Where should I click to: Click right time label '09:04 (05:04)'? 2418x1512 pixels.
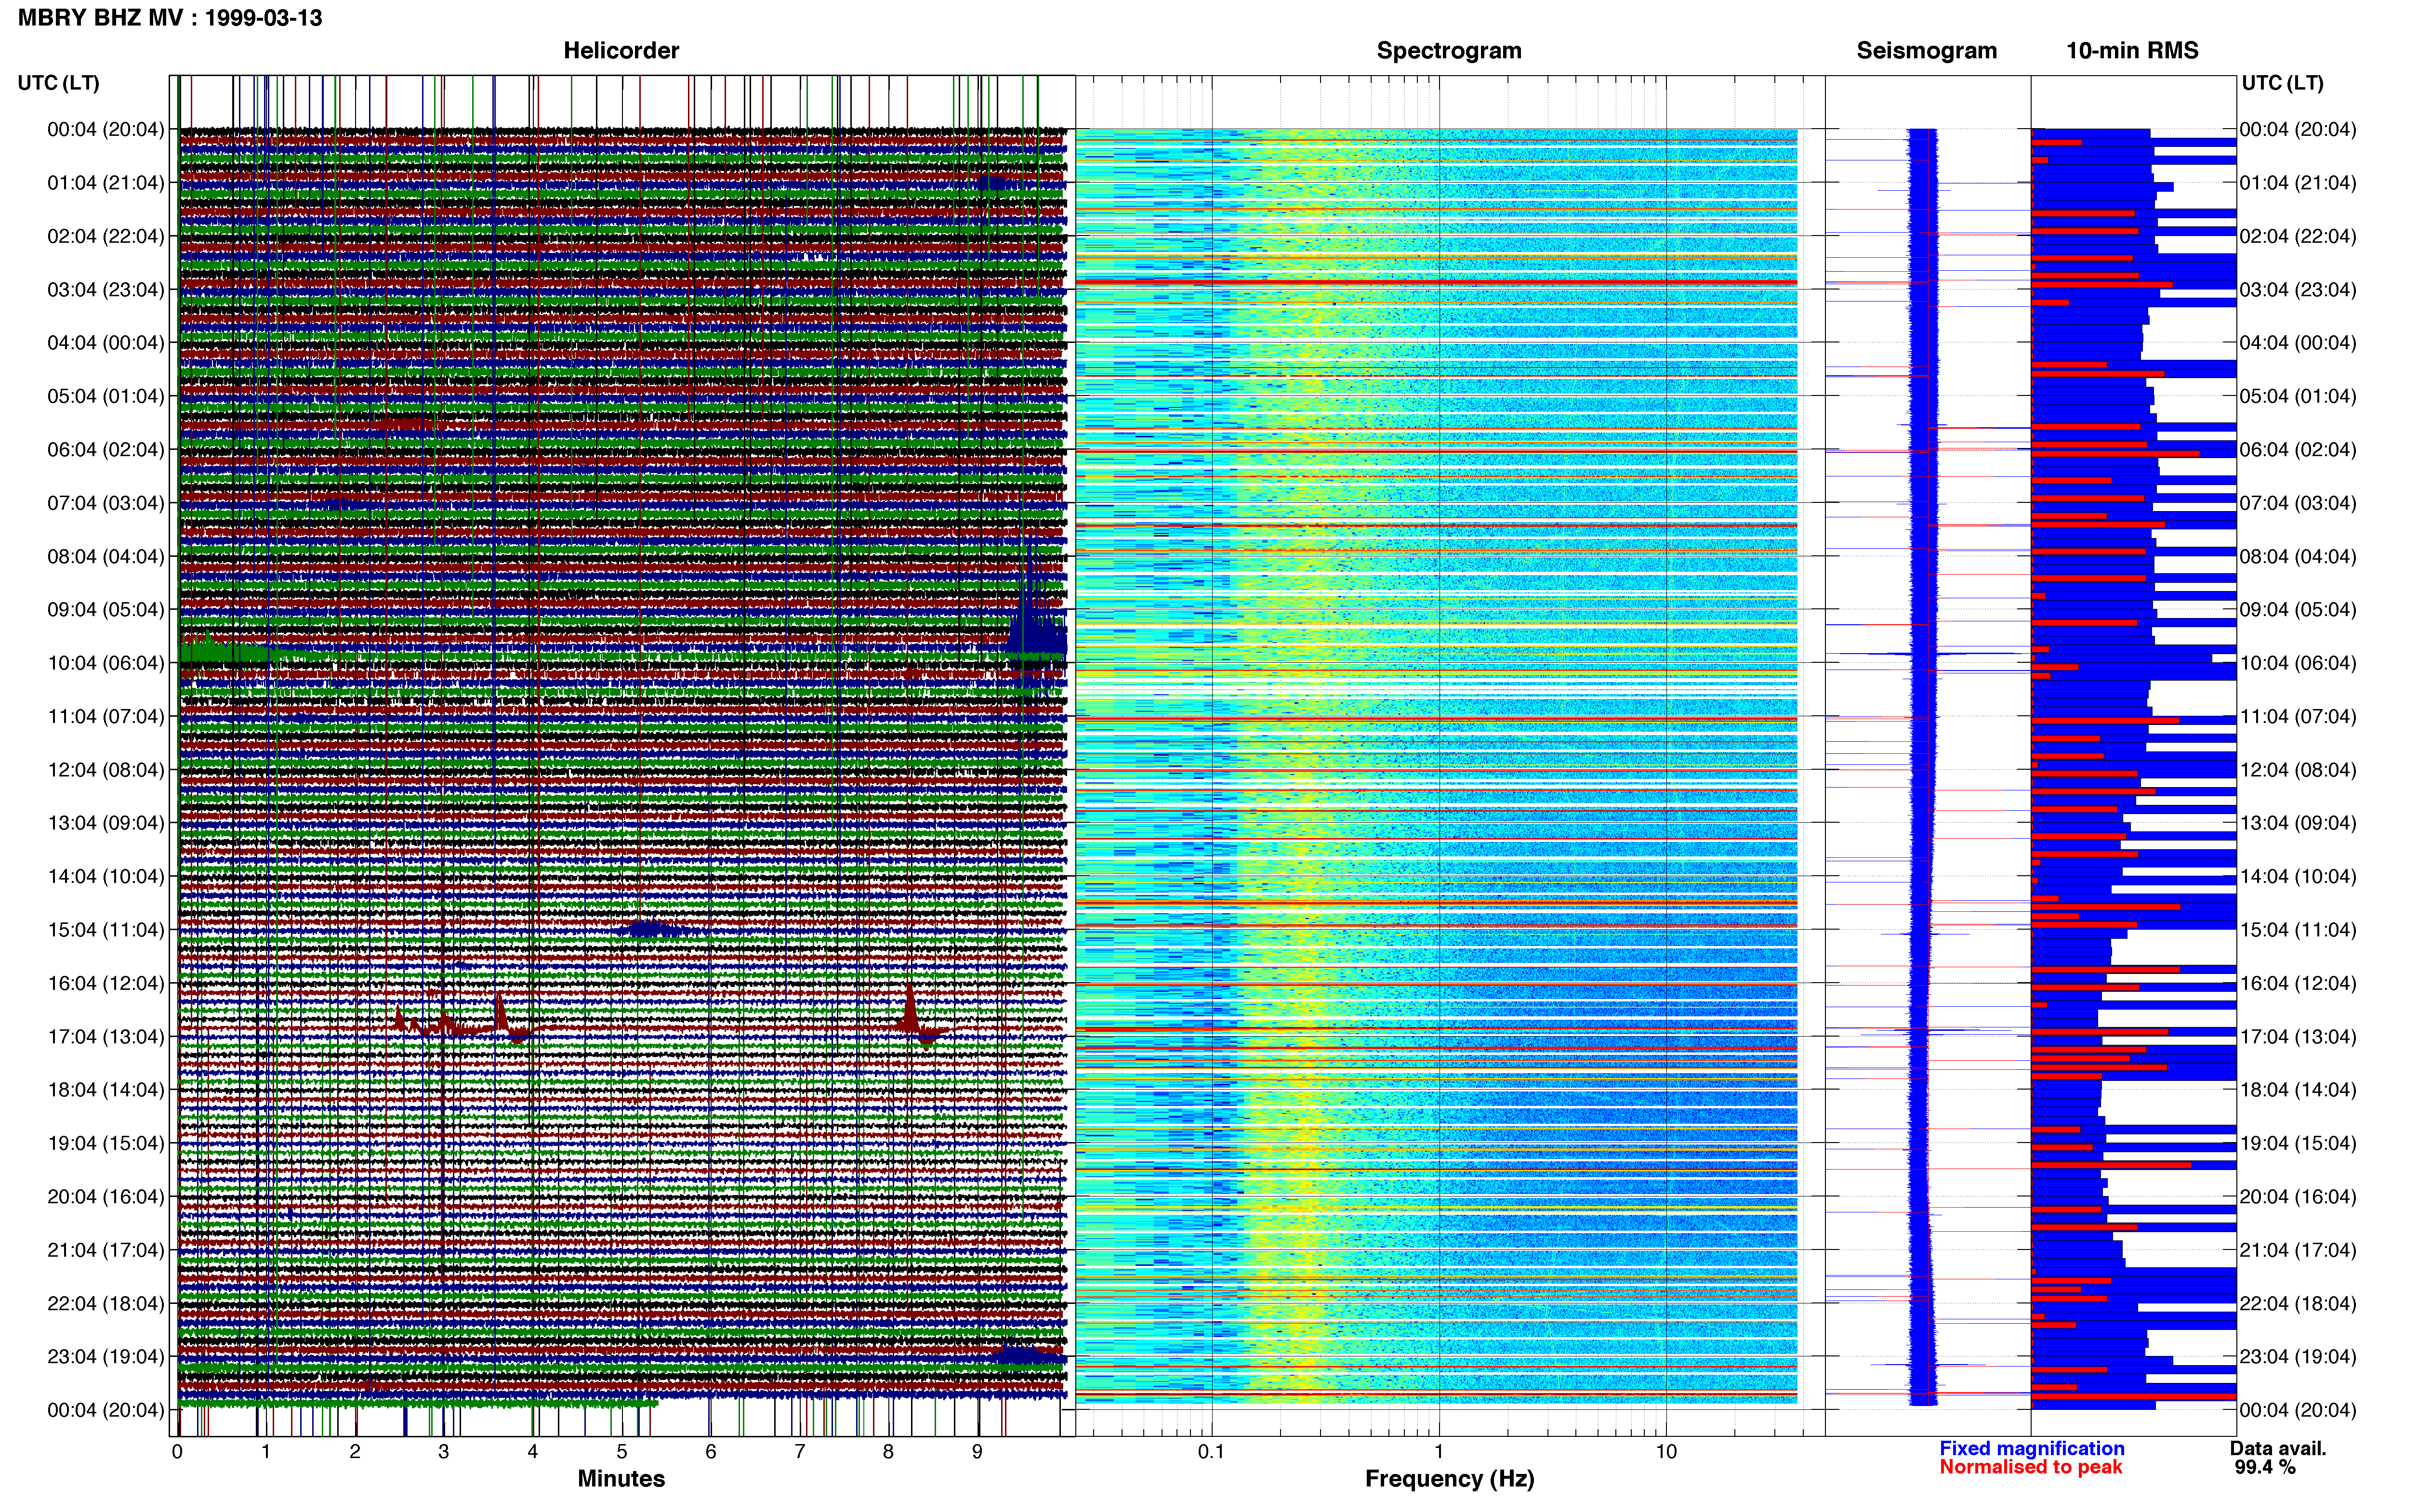[2298, 610]
